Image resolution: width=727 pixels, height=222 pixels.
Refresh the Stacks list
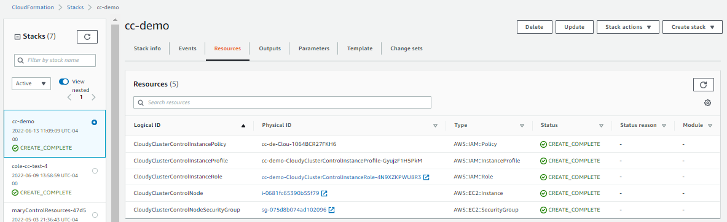pyautogui.click(x=87, y=37)
